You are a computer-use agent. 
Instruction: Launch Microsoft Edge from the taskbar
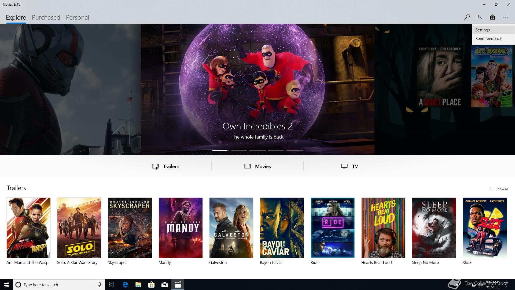coord(125,285)
